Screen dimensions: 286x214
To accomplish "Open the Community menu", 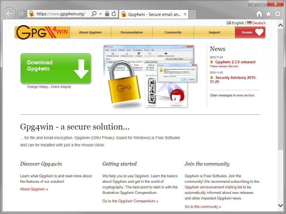I will pos(173,32).
